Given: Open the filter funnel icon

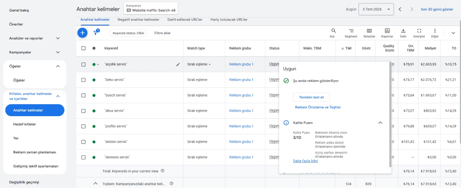Looking at the screenshot, I should click(96, 32).
